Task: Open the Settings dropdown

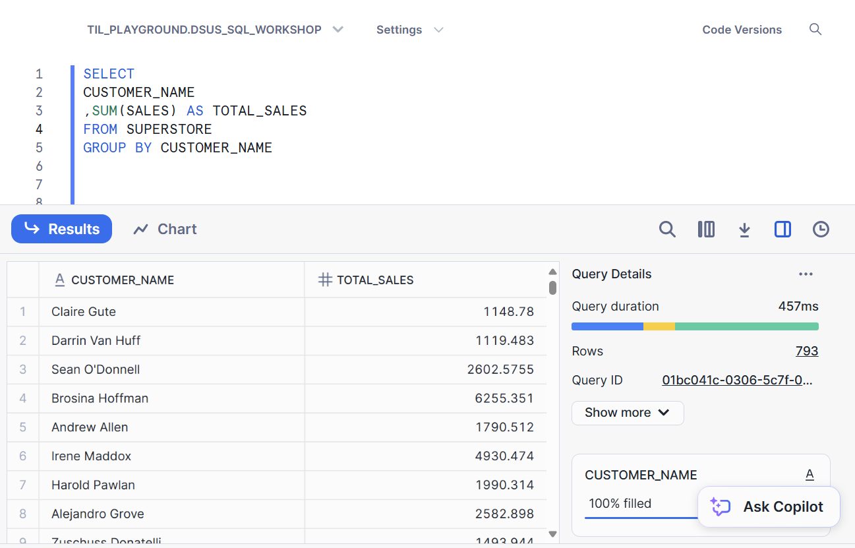Action: pyautogui.click(x=409, y=30)
